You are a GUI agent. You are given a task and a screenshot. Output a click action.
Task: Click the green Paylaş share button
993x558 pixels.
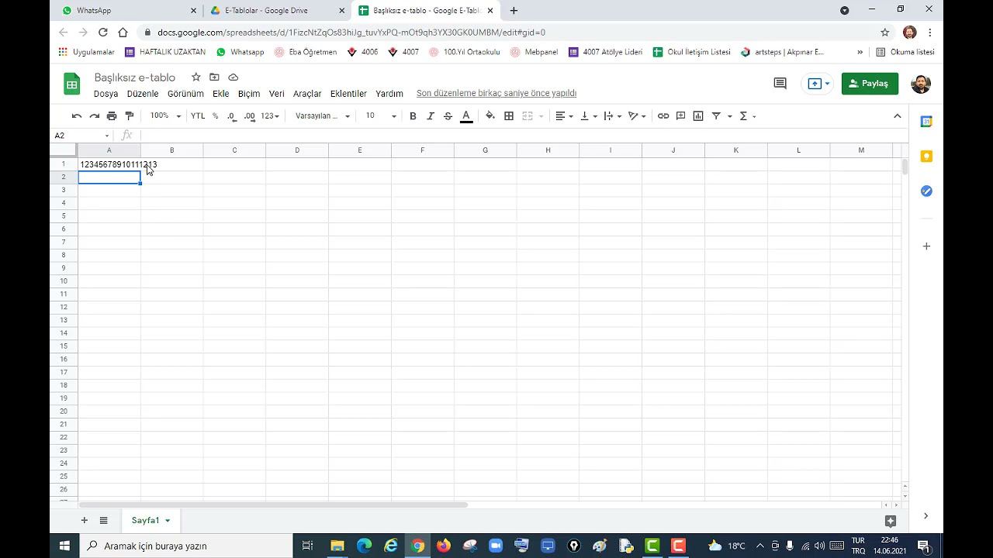[870, 84]
